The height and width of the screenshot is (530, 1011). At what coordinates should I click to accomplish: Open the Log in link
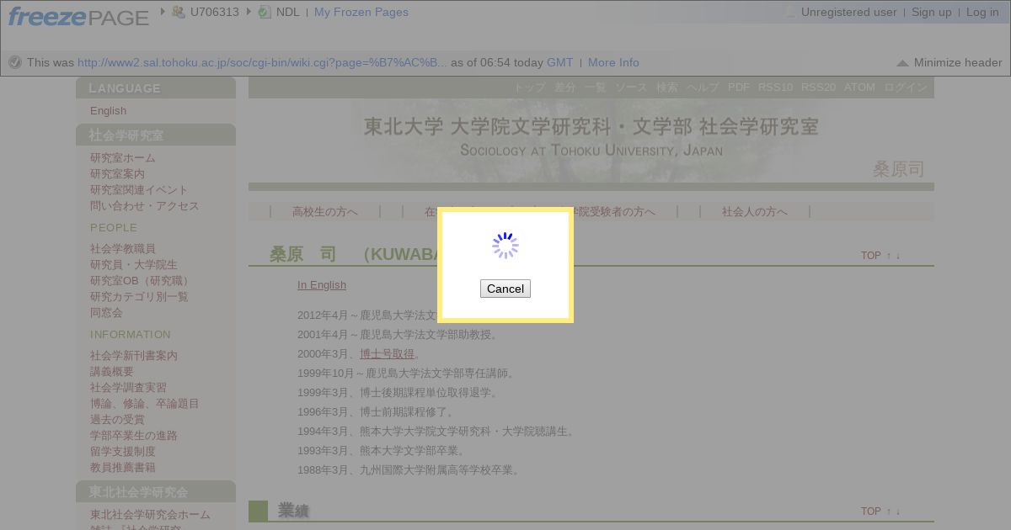[x=982, y=12]
